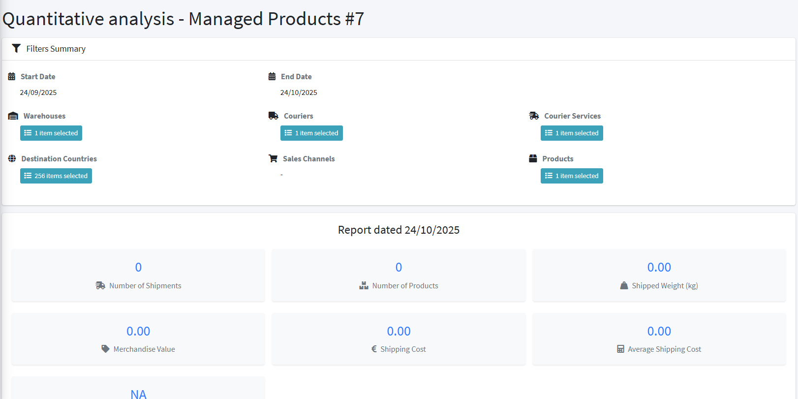Click the calendar icon next to Start Date
This screenshot has height=399, width=798.
click(x=12, y=77)
